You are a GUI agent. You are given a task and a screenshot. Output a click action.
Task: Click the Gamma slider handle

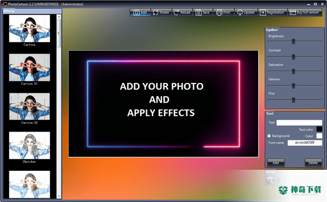pyautogui.click(x=293, y=86)
